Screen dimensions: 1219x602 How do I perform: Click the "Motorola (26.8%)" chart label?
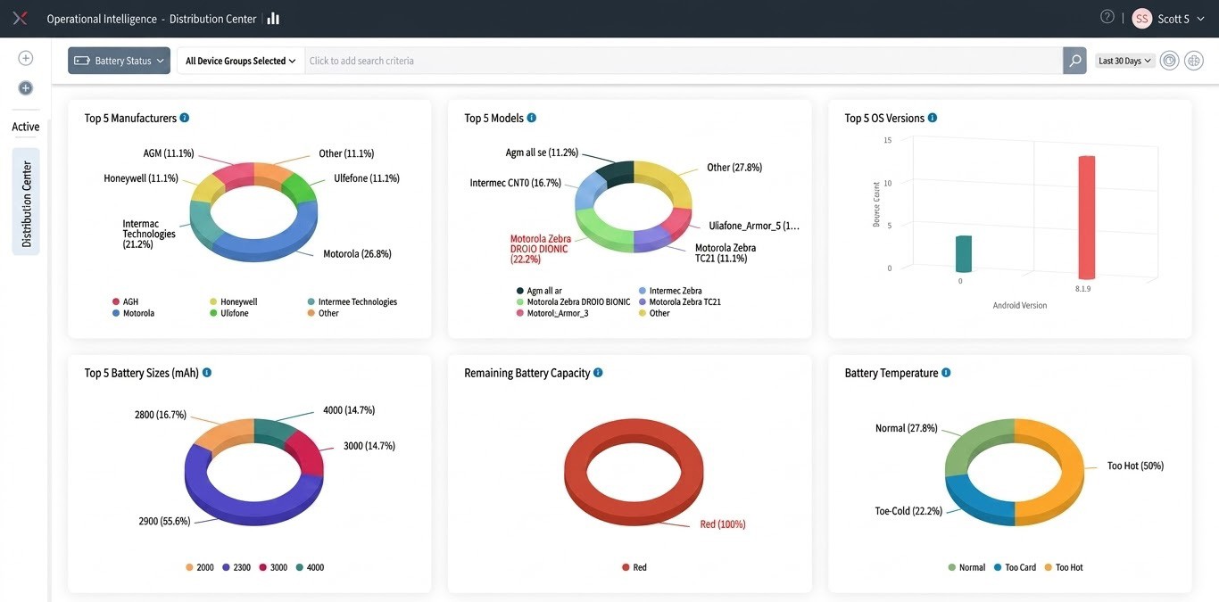(x=357, y=254)
